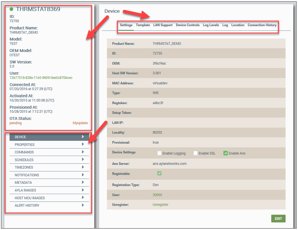This screenshot has height=230, width=298.
Task: Select the MAC Address value virtualdev
Action: (x=160, y=83)
